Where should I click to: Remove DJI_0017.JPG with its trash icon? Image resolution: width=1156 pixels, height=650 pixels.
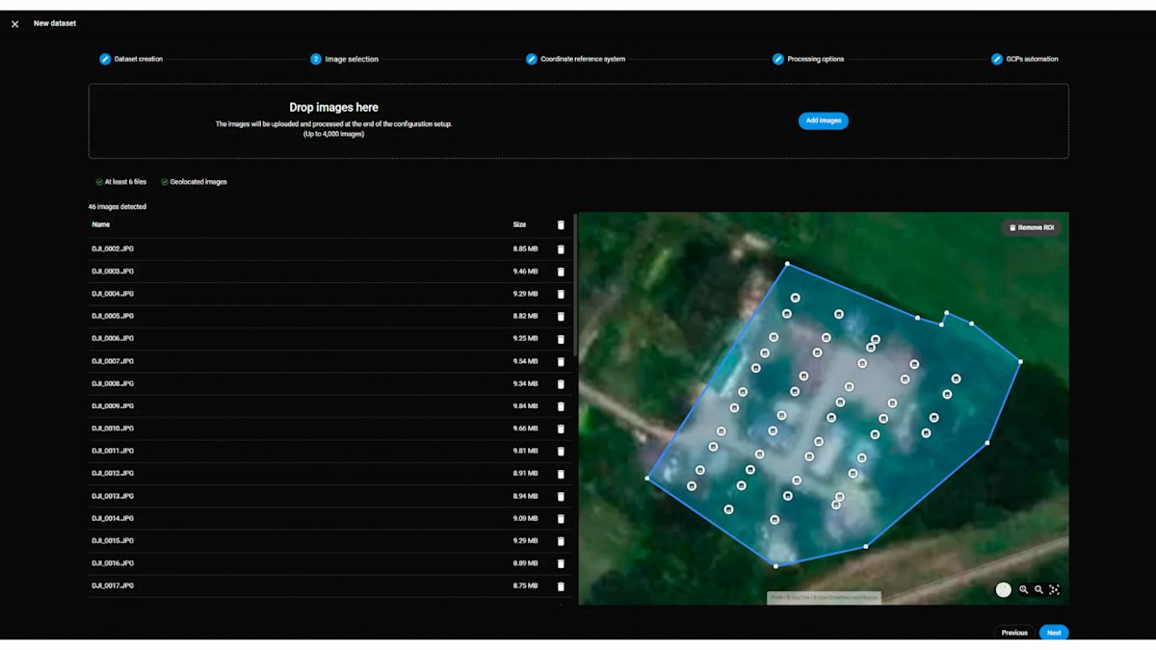[x=561, y=585]
